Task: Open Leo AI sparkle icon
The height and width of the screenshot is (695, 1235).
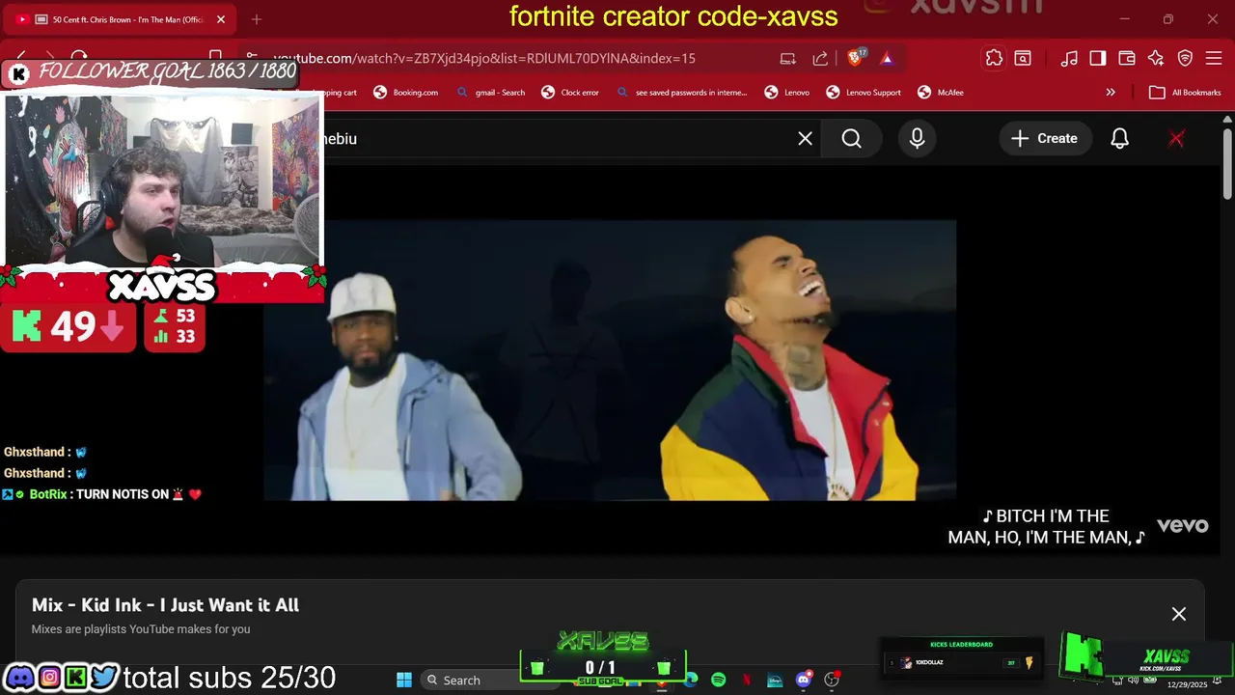Action: point(1156,58)
